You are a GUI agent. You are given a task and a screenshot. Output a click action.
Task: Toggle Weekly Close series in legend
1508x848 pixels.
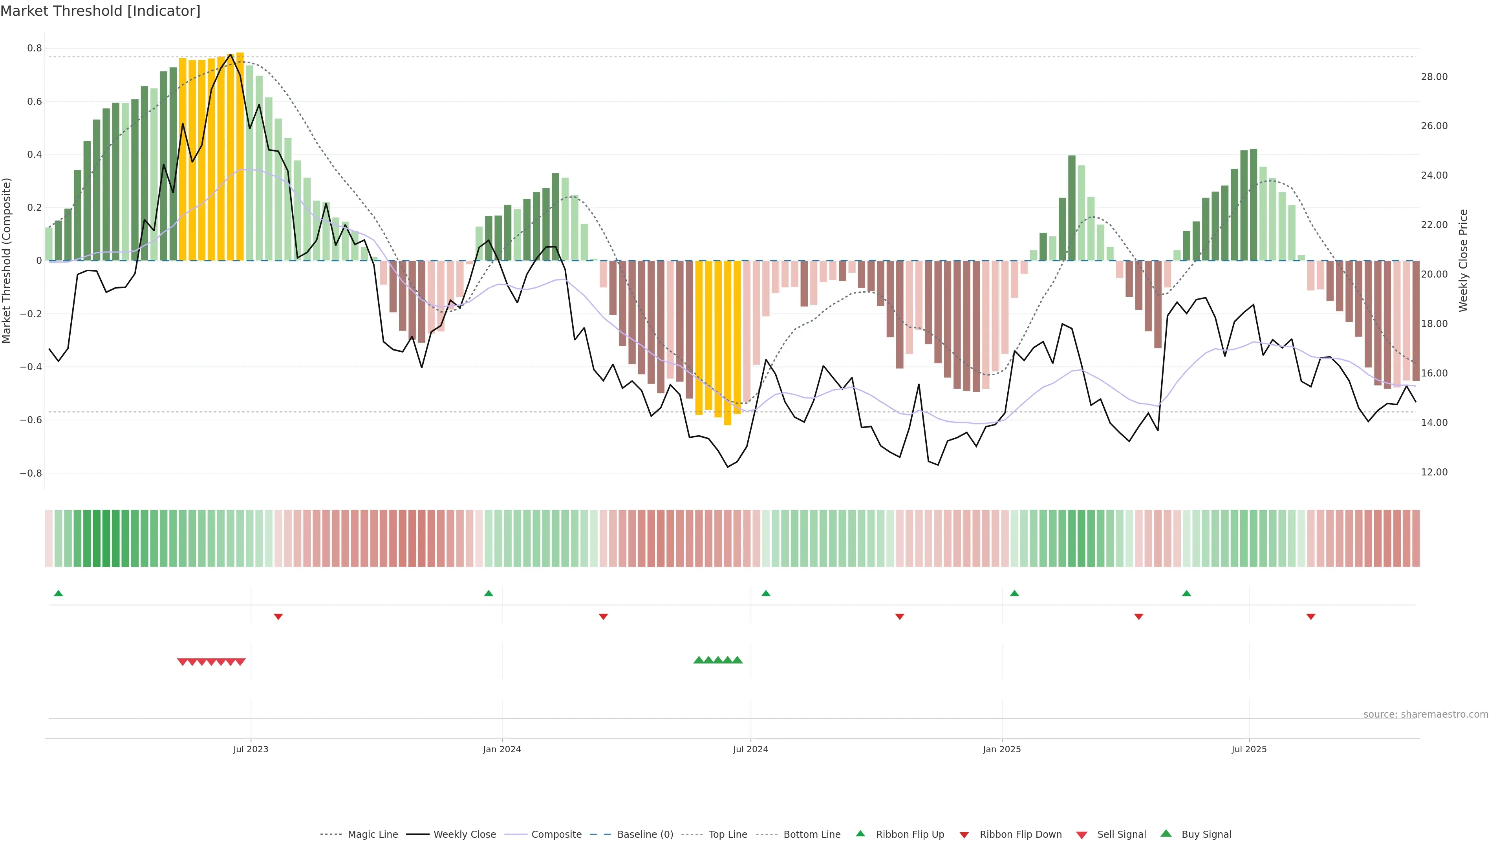464,834
